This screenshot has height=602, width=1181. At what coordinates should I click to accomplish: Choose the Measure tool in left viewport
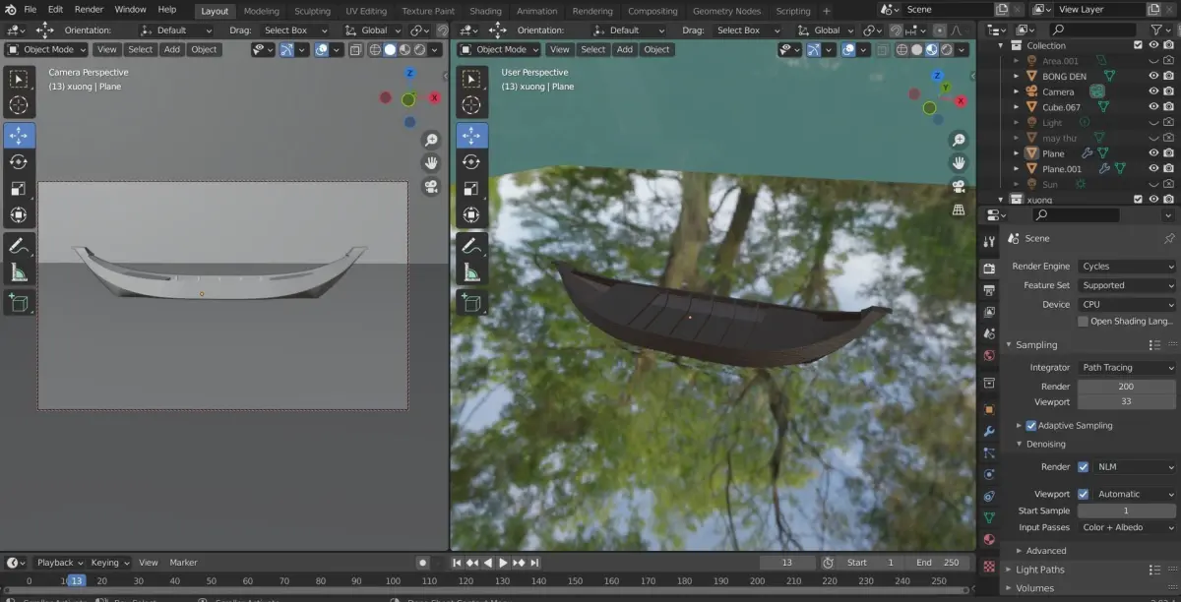(19, 272)
